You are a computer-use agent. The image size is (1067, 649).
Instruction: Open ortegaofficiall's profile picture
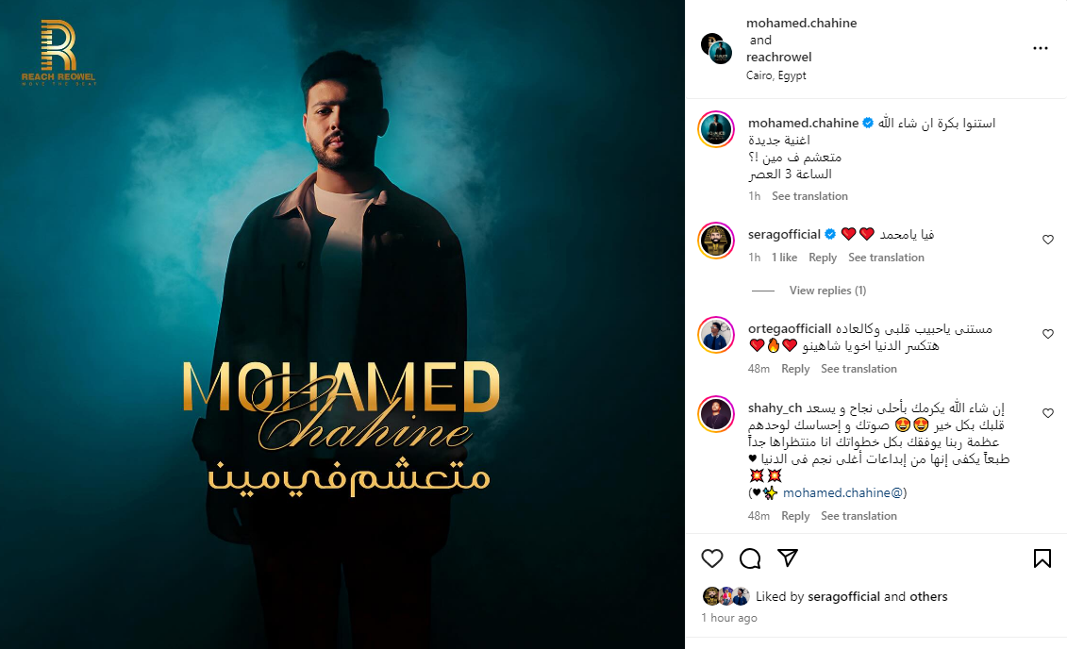click(x=716, y=335)
